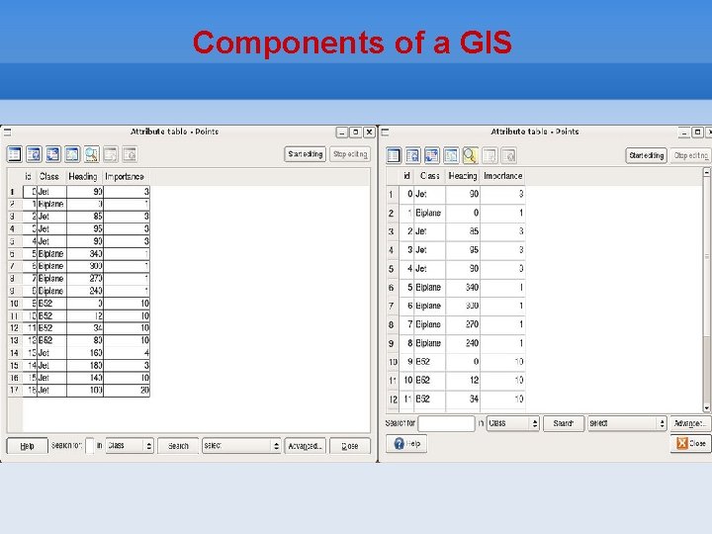Click Copy selected rows icon in left table
The height and width of the screenshot is (534, 712).
(72, 154)
